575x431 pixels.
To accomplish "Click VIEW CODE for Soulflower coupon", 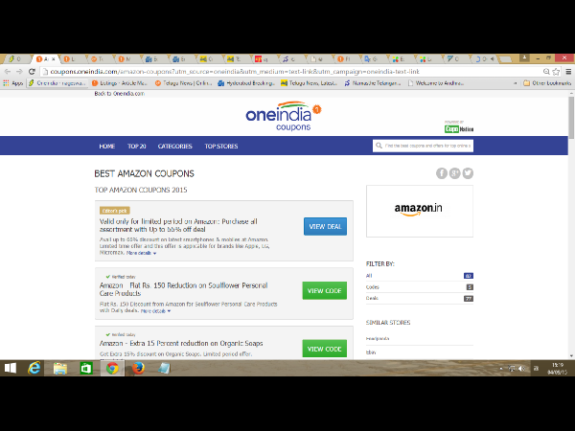I will (324, 290).
